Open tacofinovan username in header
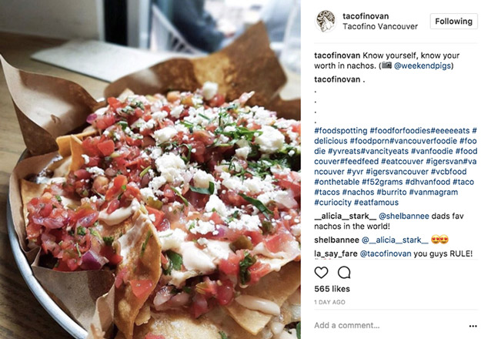Screen dimensions: 491x339 coord(366,16)
